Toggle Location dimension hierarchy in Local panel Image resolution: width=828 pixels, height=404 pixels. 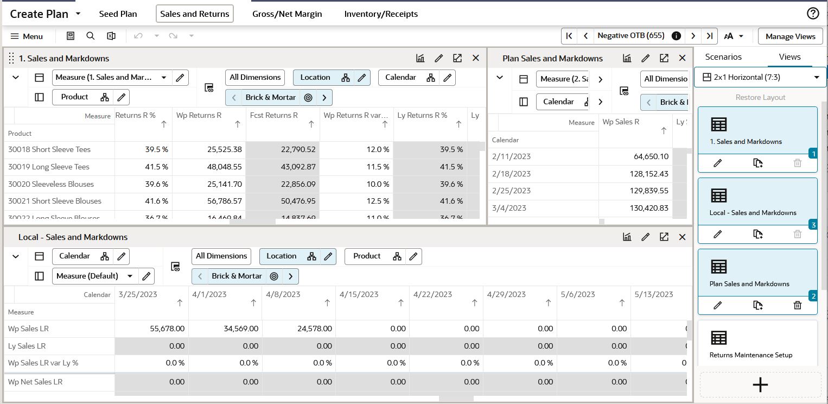coord(311,256)
